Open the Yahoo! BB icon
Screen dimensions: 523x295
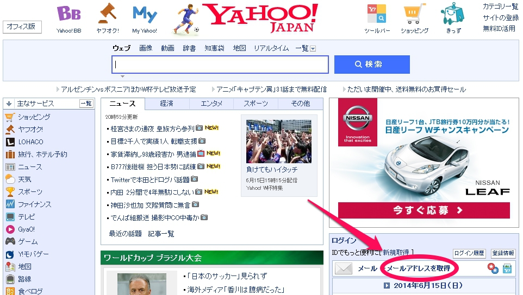click(69, 14)
